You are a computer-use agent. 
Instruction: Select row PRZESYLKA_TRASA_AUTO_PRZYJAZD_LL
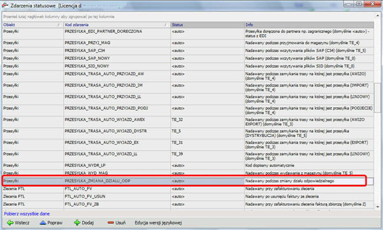(x=188, y=99)
